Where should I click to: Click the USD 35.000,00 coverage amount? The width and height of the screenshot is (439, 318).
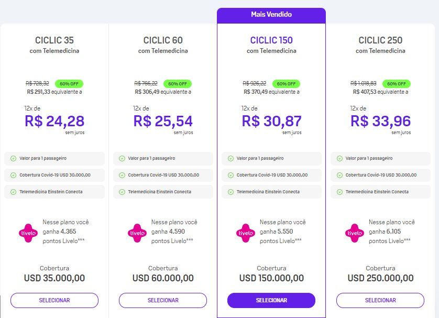pos(54,278)
